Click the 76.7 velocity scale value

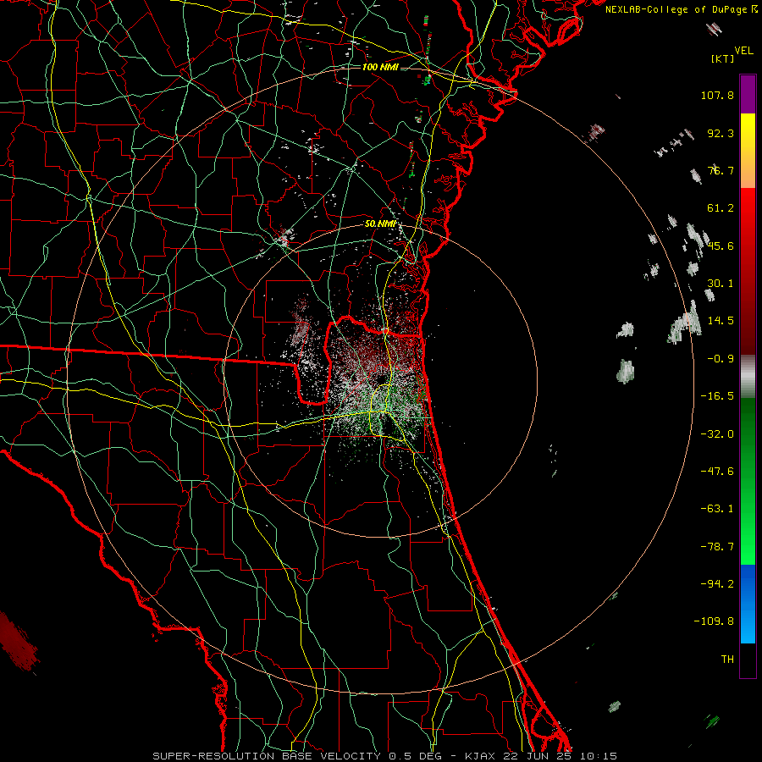721,170
